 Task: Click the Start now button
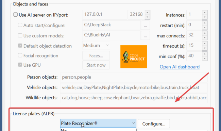[96, 65]
